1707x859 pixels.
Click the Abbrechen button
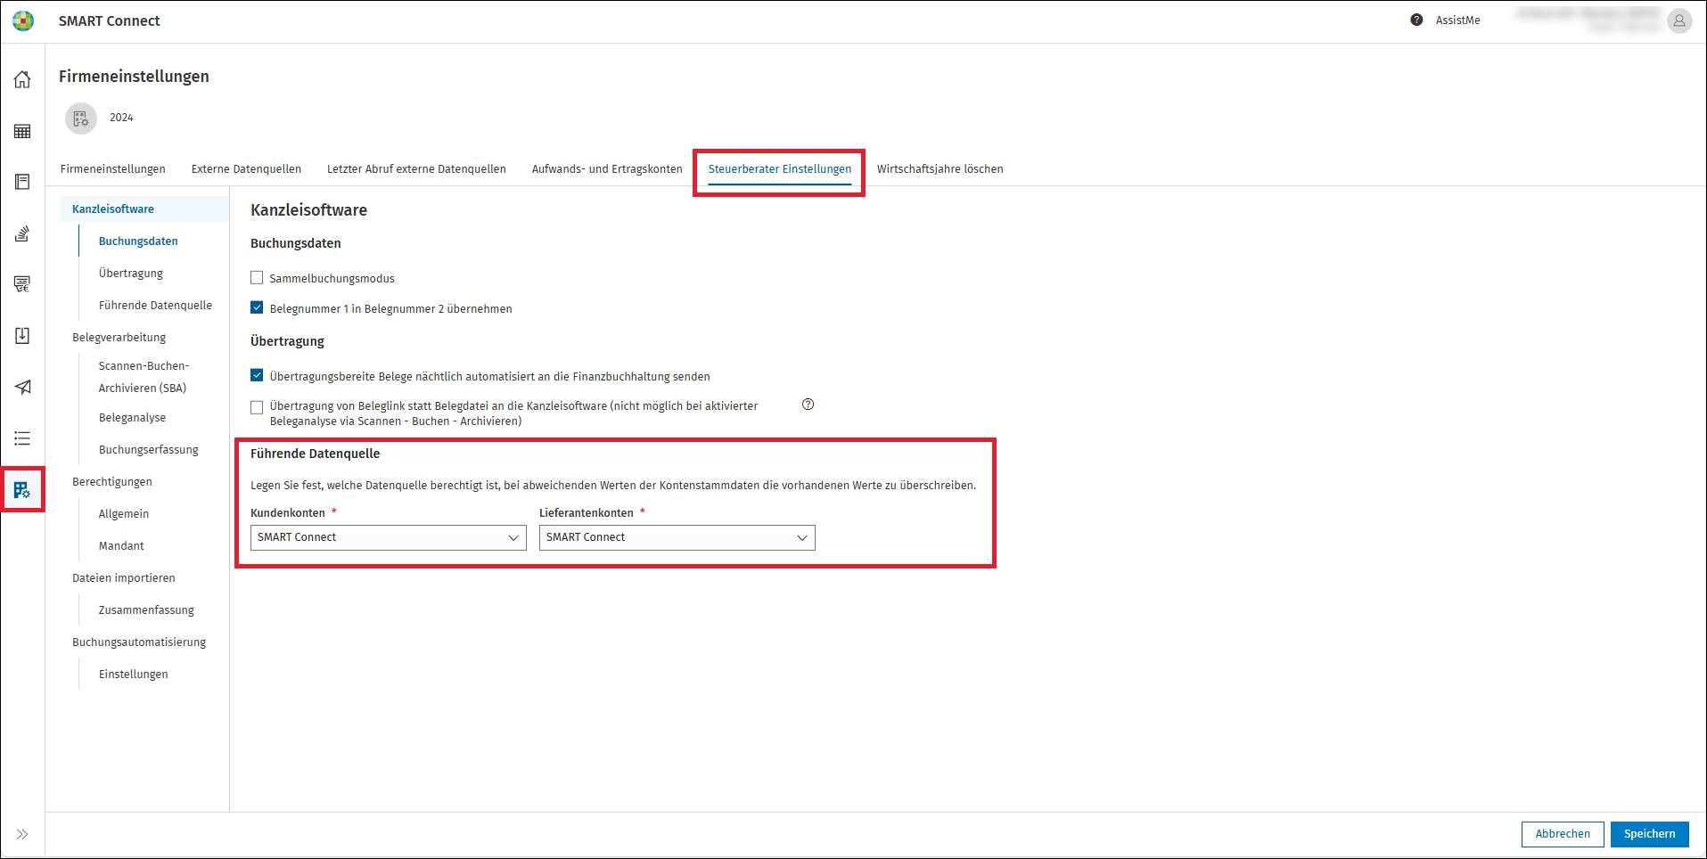click(1563, 834)
